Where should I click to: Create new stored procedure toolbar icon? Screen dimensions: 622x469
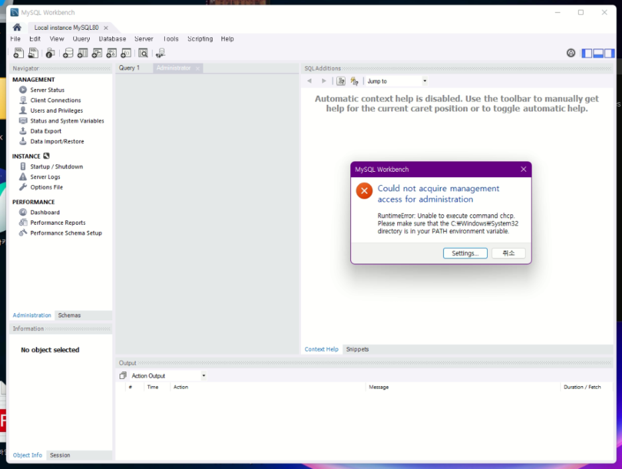point(112,52)
